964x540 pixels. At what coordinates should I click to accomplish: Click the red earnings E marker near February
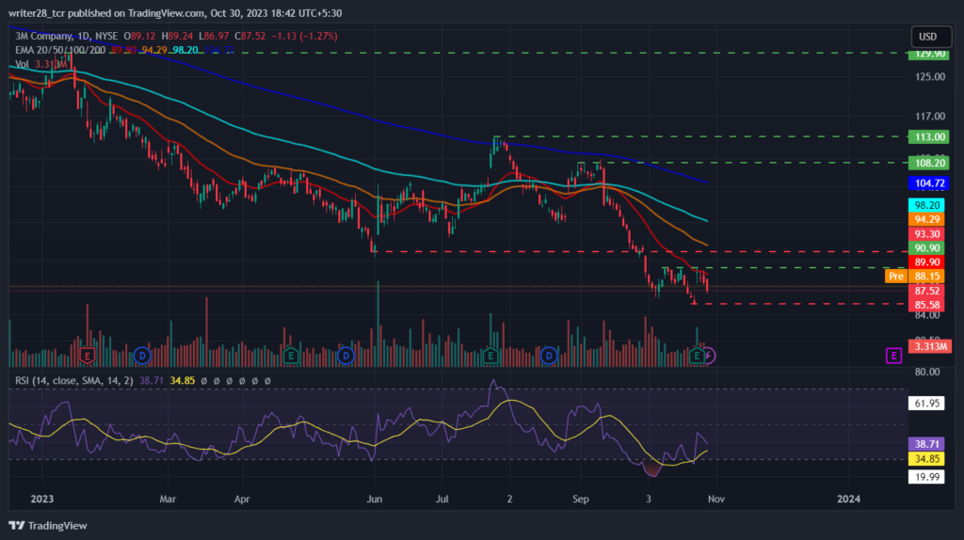coord(88,355)
